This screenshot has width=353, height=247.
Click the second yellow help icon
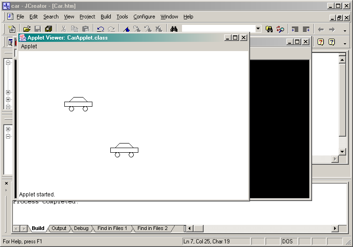tap(331, 42)
